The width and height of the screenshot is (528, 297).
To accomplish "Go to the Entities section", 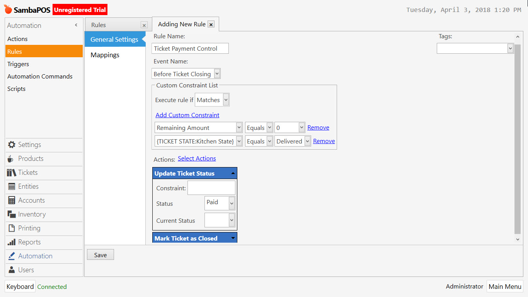I will (x=29, y=187).
